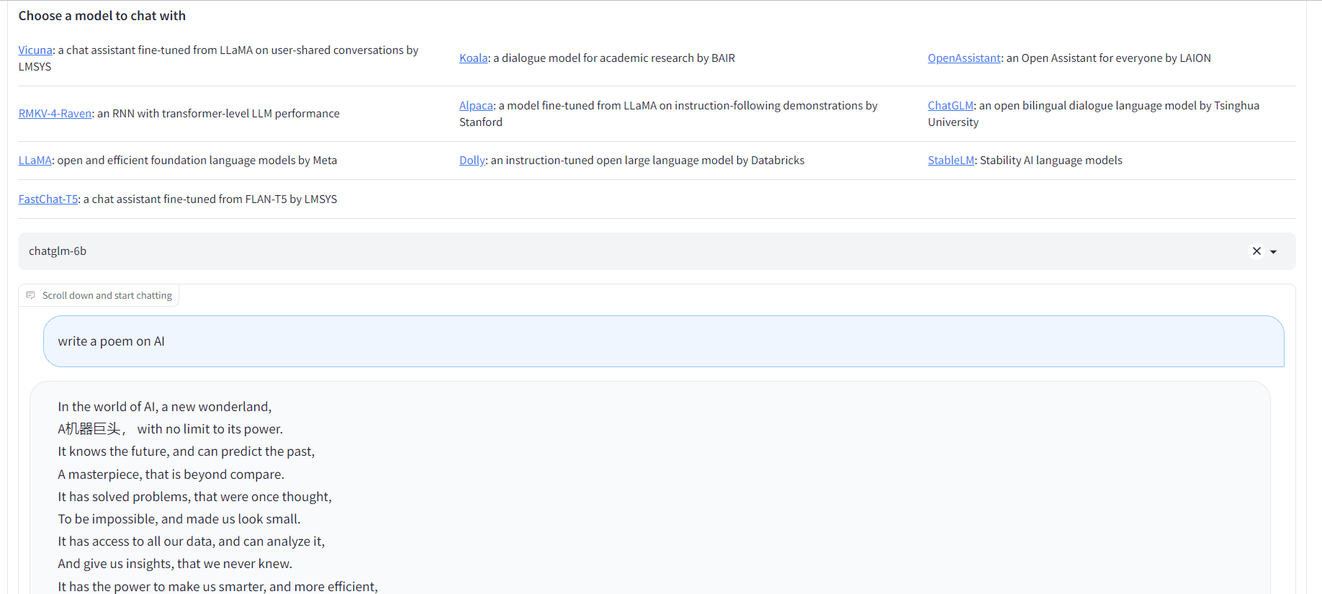Viewport: 1322px width, 594px height.
Task: Open the FastChat-T5 model link
Action: pyautogui.click(x=48, y=199)
